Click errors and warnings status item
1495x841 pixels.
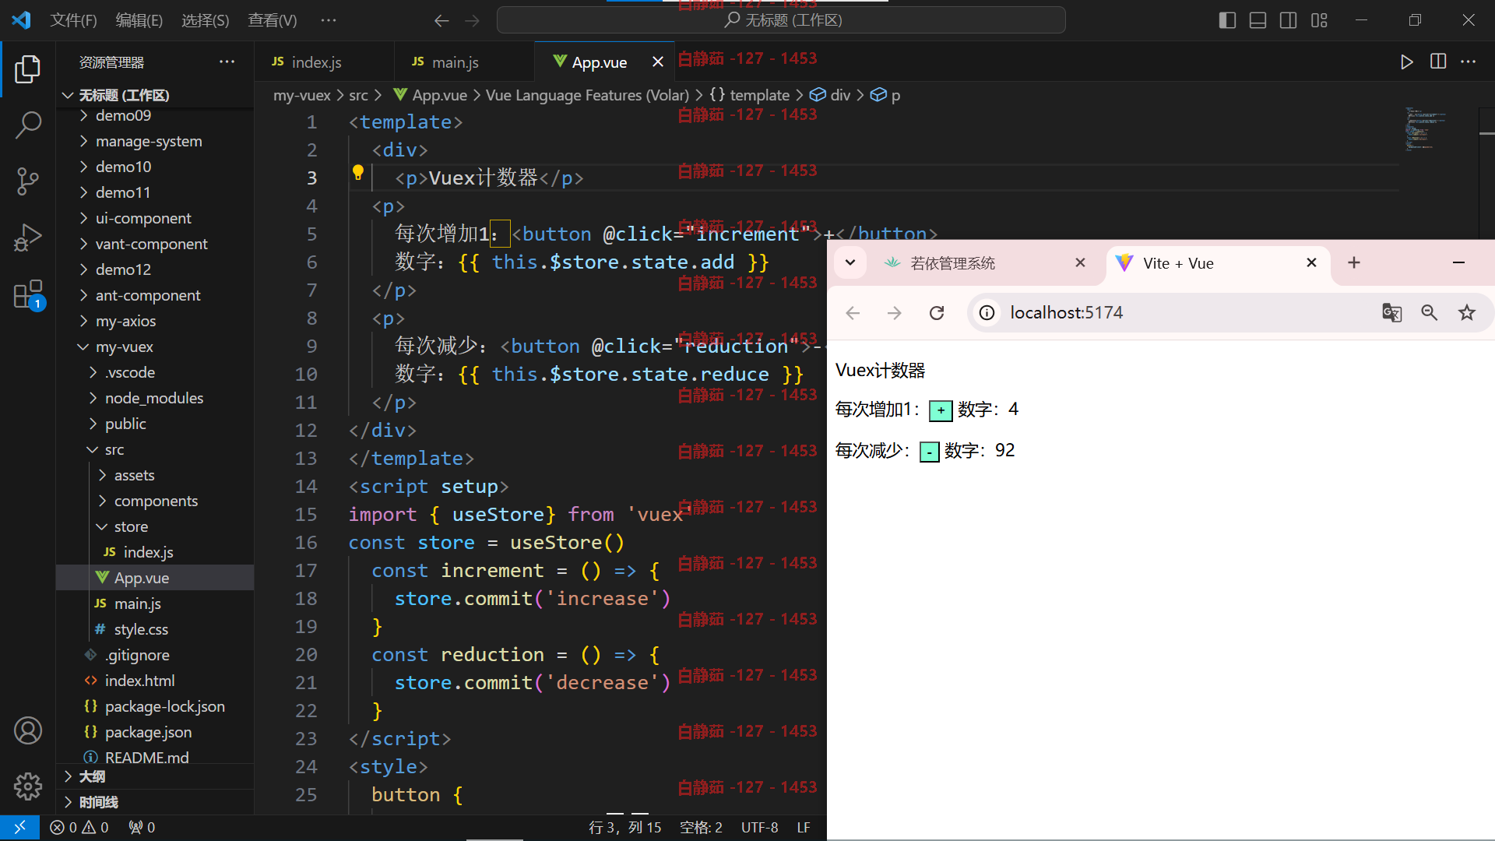[79, 828]
